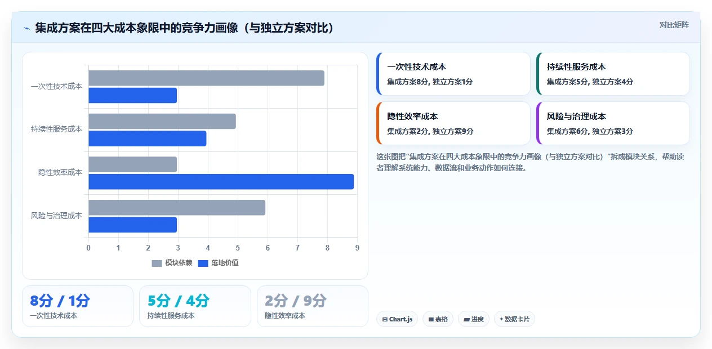The image size is (712, 349).
Task: Click the 5分 / 4分 stat tile
Action: (195, 306)
